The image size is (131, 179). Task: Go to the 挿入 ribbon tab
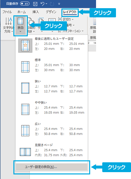(x=36, y=12)
